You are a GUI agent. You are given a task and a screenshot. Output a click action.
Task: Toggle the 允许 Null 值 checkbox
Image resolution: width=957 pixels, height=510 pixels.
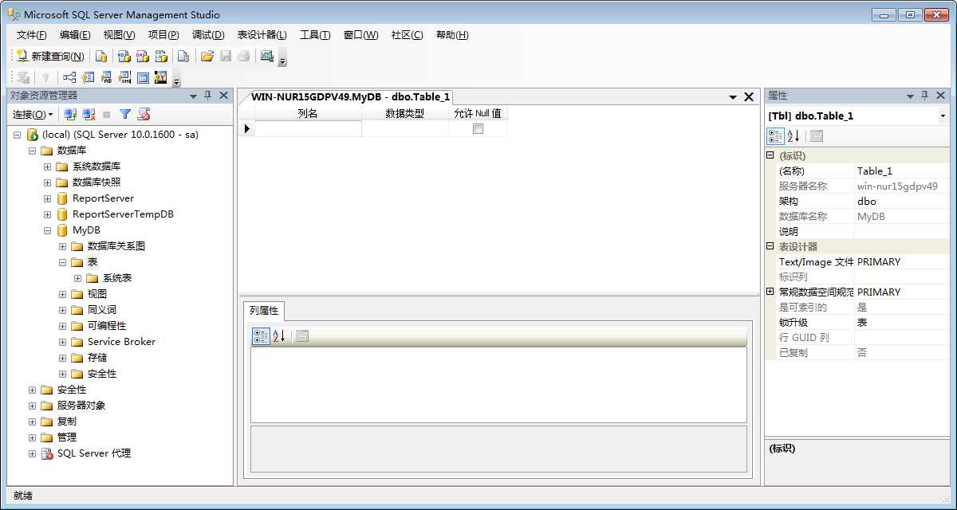click(478, 128)
